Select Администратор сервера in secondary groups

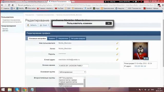(68, 80)
